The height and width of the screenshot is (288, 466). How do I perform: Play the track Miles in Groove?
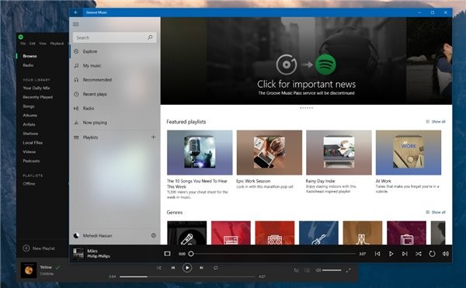[391, 254]
